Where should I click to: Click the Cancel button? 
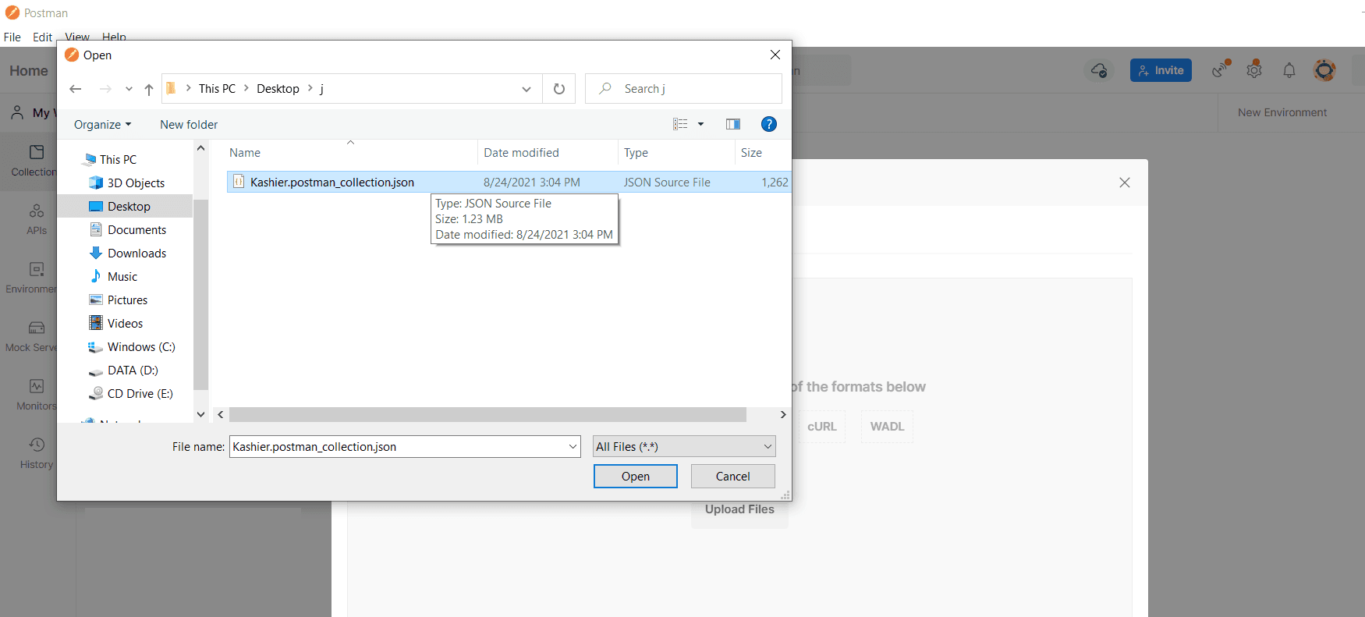pos(732,477)
